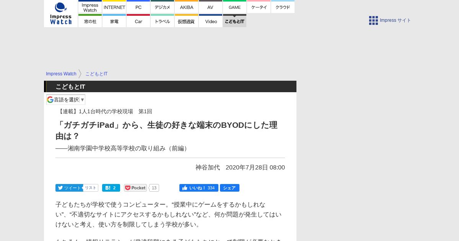Open the Impress サイト grid icon
This screenshot has width=459, height=241.
(x=373, y=20)
